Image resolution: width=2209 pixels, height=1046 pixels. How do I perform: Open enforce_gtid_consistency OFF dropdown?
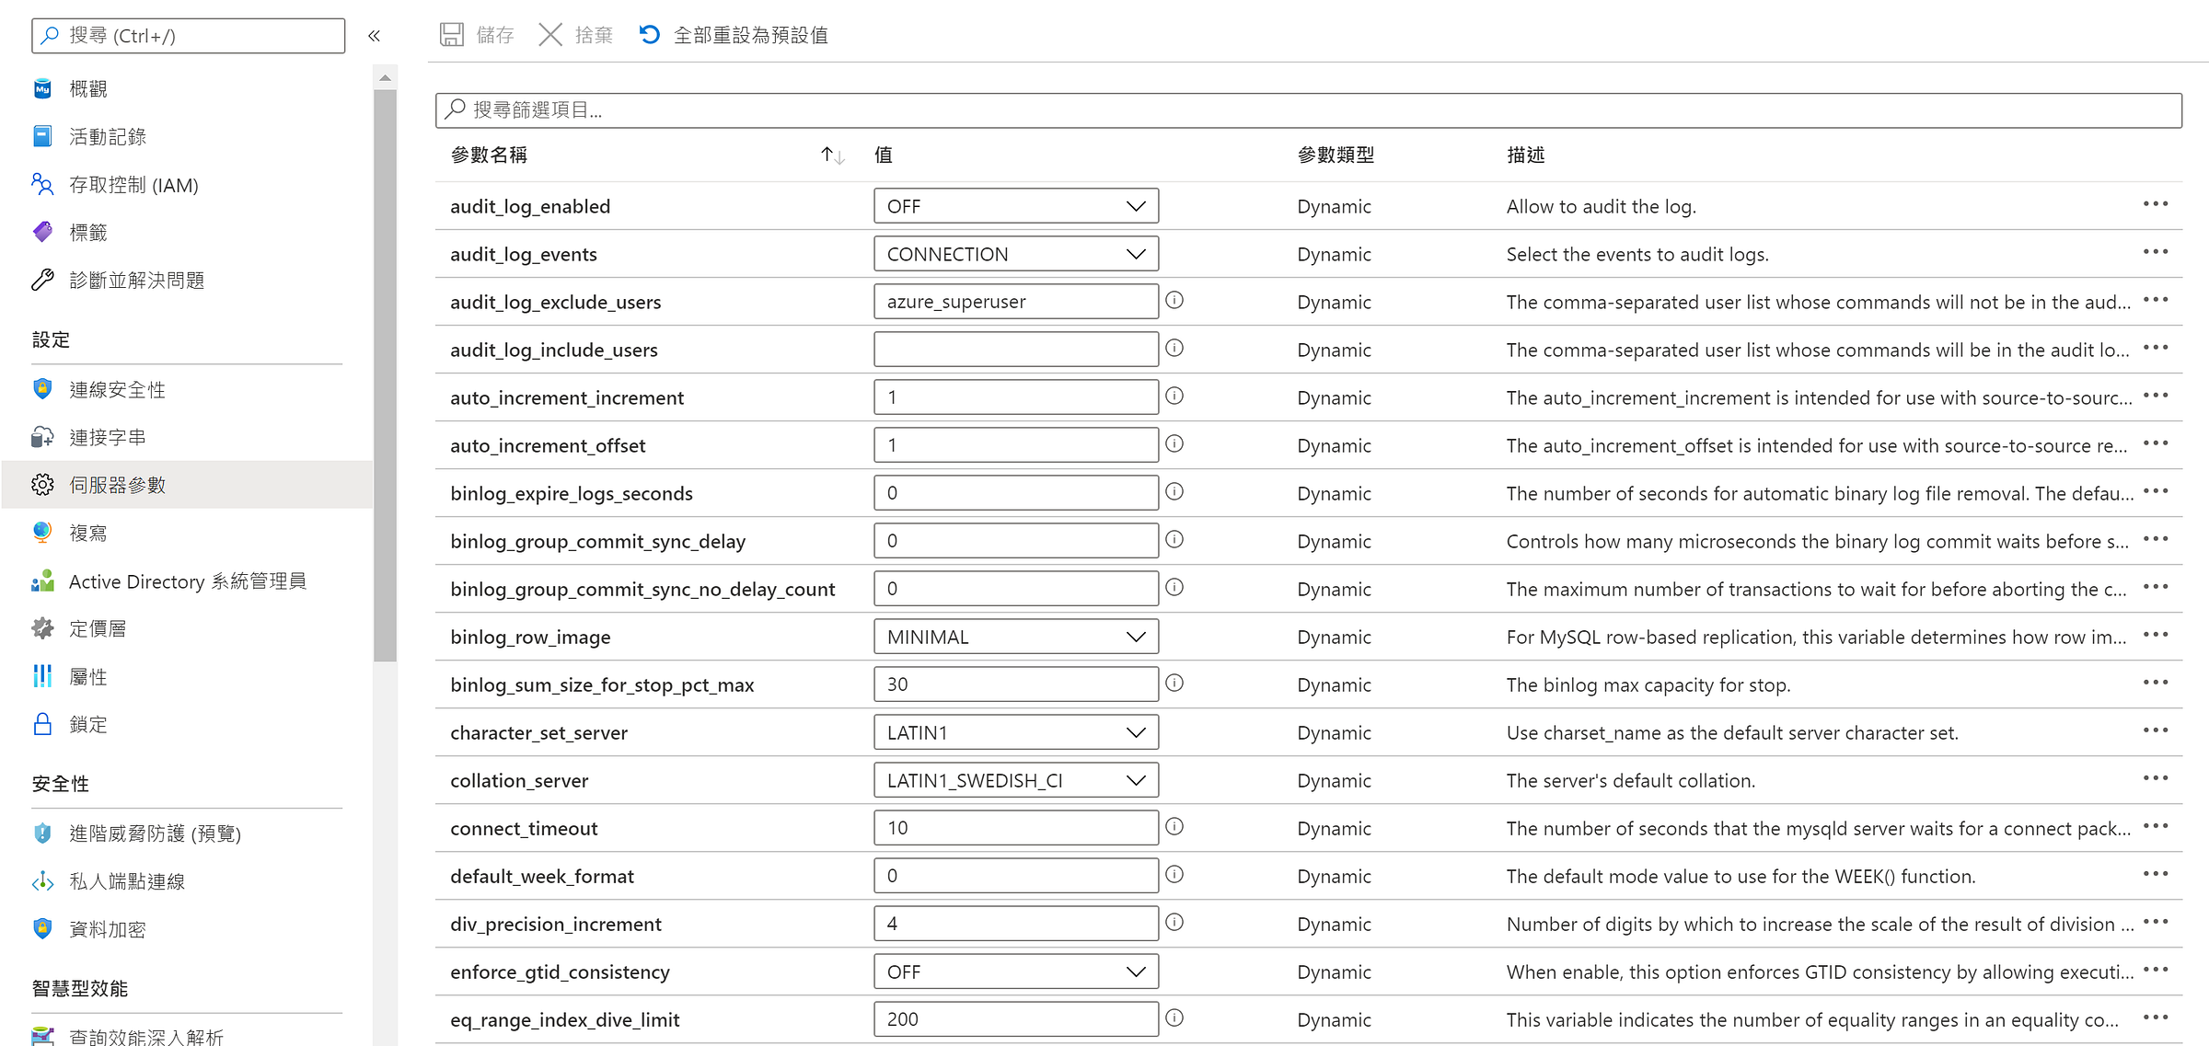[1015, 971]
